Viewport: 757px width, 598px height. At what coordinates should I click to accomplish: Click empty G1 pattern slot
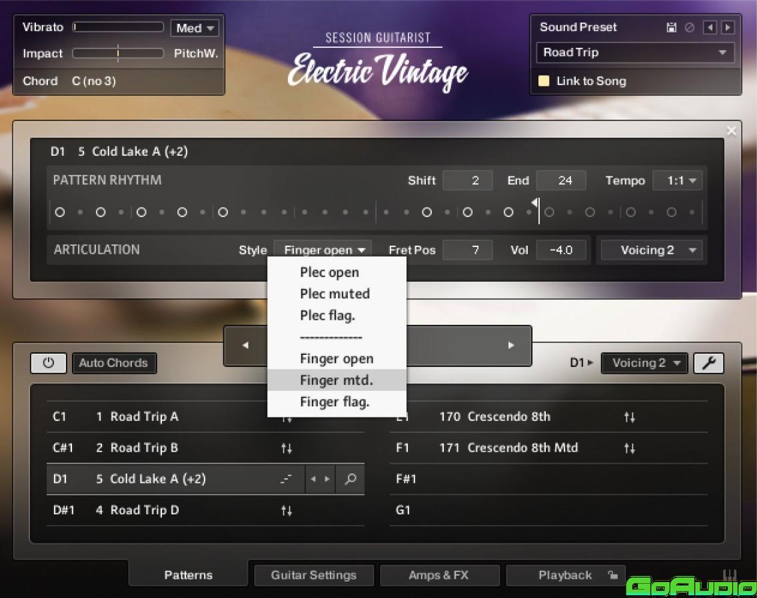tap(548, 510)
